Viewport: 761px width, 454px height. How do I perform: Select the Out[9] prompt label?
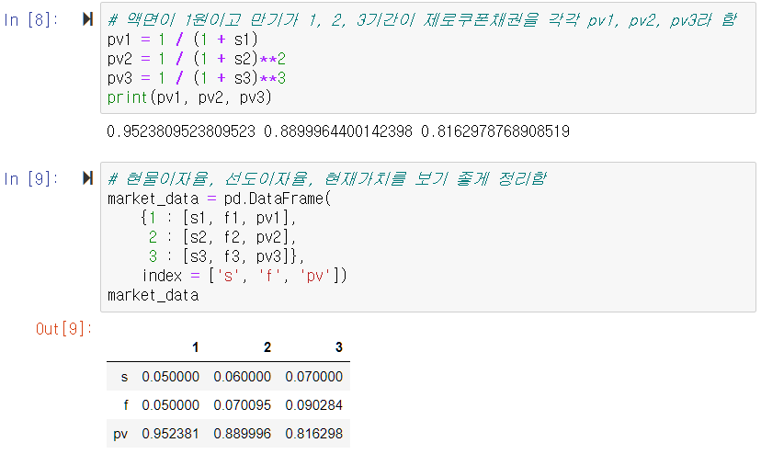(63, 329)
